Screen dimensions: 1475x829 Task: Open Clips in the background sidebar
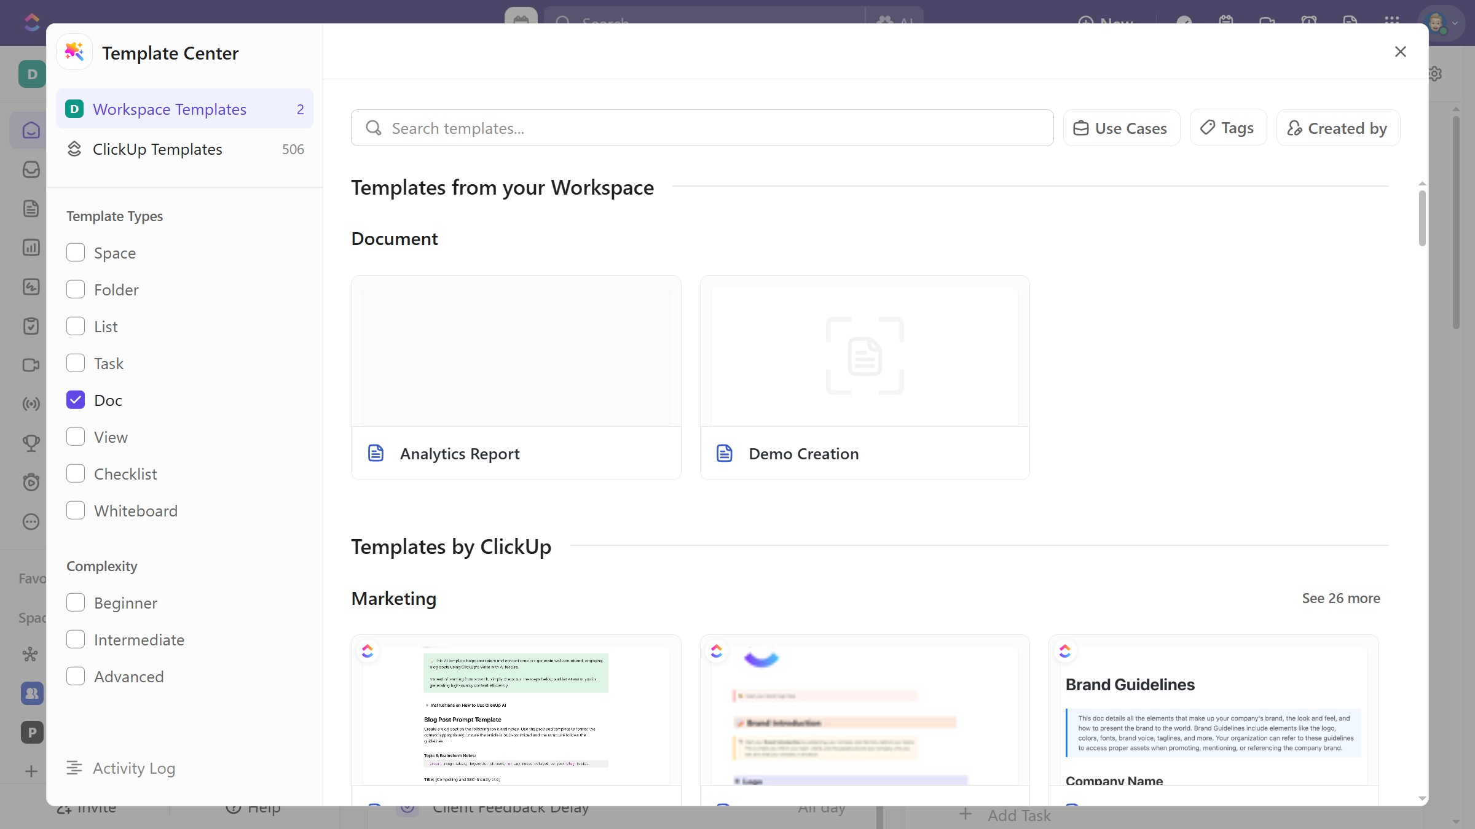[x=31, y=365]
